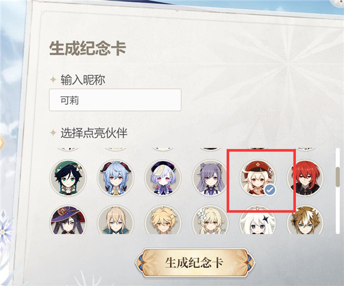The image size is (344, 286).
Task: Toggle the red-hat girl avatar selection
Action: [258, 178]
